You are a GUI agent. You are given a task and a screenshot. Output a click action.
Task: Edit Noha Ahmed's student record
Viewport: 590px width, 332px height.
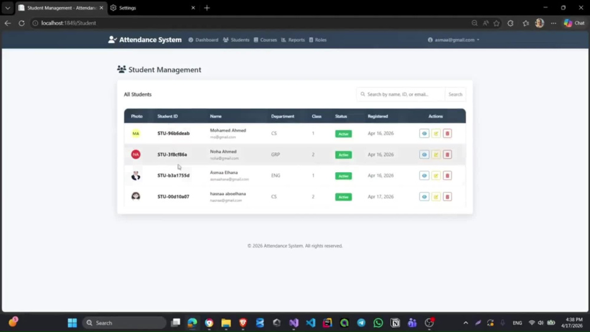pos(436,155)
